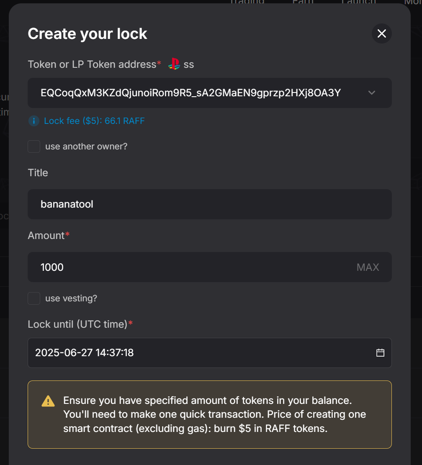The width and height of the screenshot is (422, 465).
Task: Click the Token or LP Token address label
Action: point(92,64)
